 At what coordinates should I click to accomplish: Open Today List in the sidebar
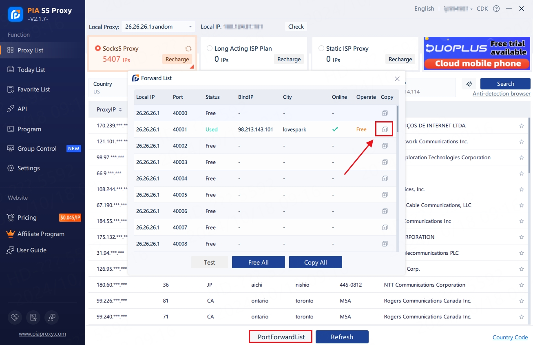tap(31, 70)
